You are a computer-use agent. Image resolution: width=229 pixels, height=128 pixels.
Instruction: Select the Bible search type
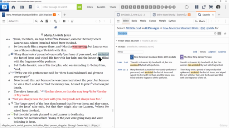click(x=126, y=21)
